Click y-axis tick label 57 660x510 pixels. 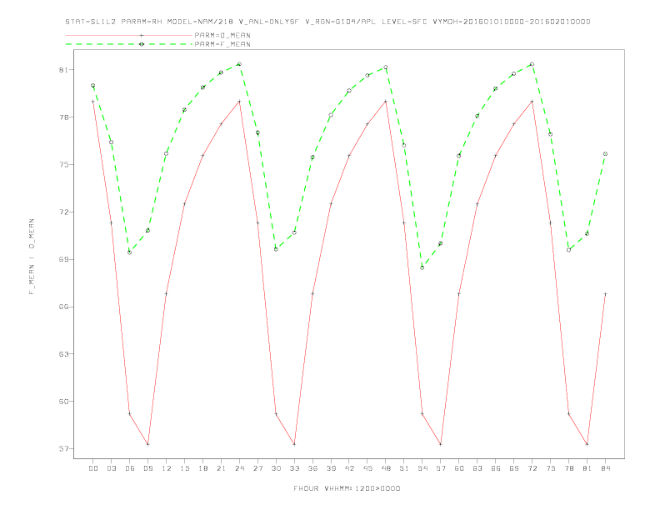click(63, 449)
